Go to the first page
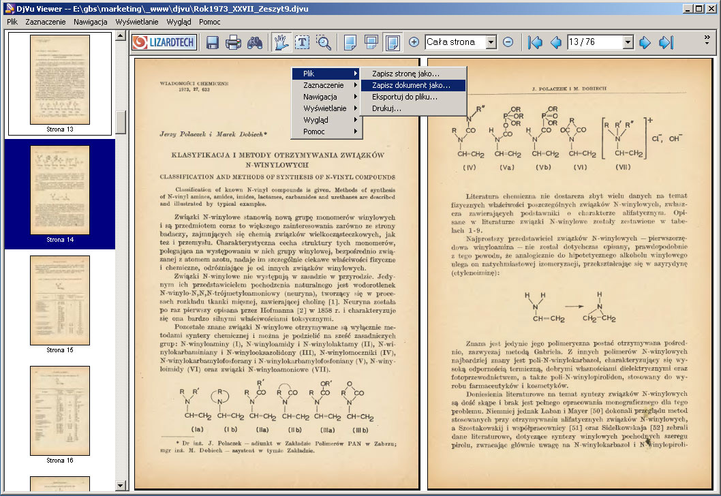Image resolution: width=721 pixels, height=496 pixels. point(535,43)
